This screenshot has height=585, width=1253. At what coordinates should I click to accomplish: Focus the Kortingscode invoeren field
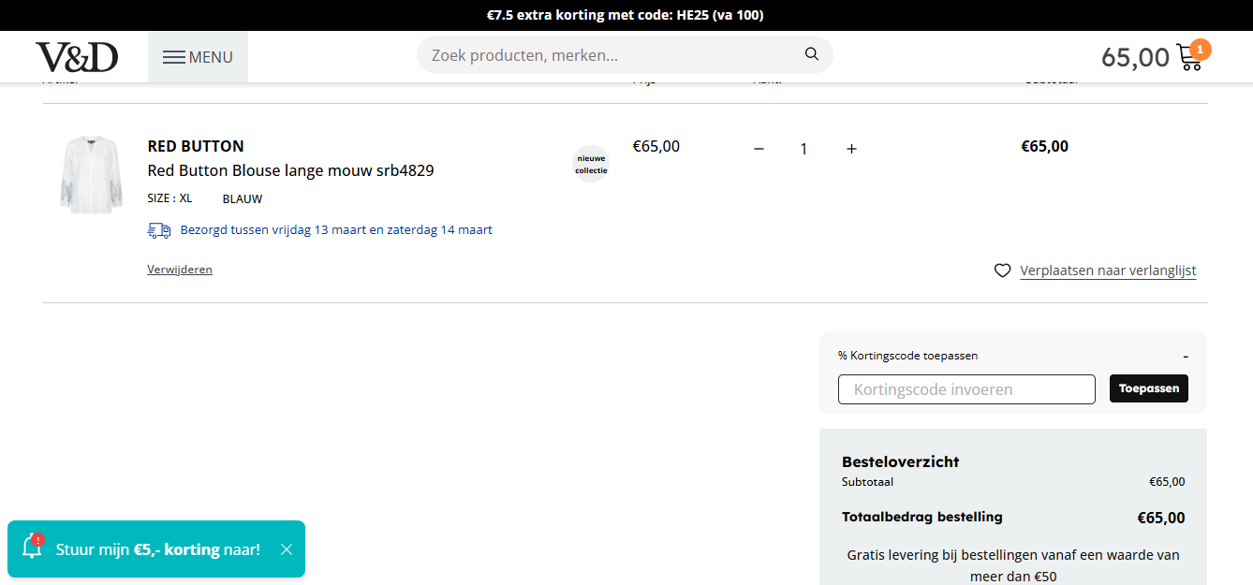966,389
